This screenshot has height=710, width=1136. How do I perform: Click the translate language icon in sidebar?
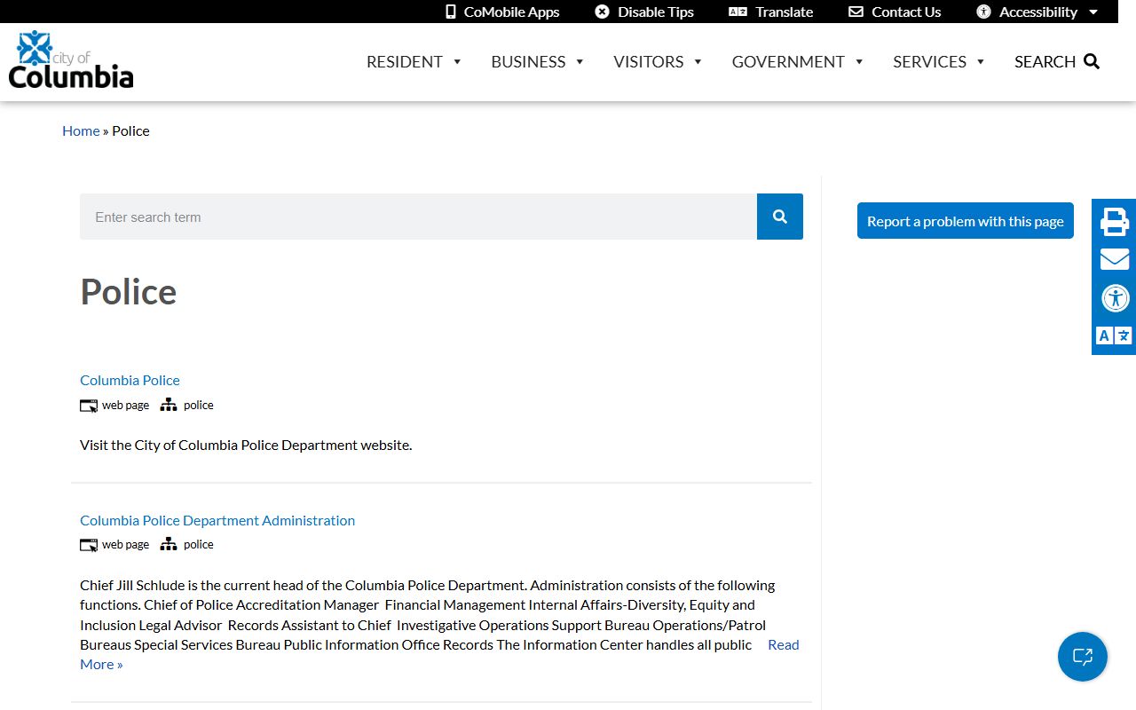[x=1114, y=335]
